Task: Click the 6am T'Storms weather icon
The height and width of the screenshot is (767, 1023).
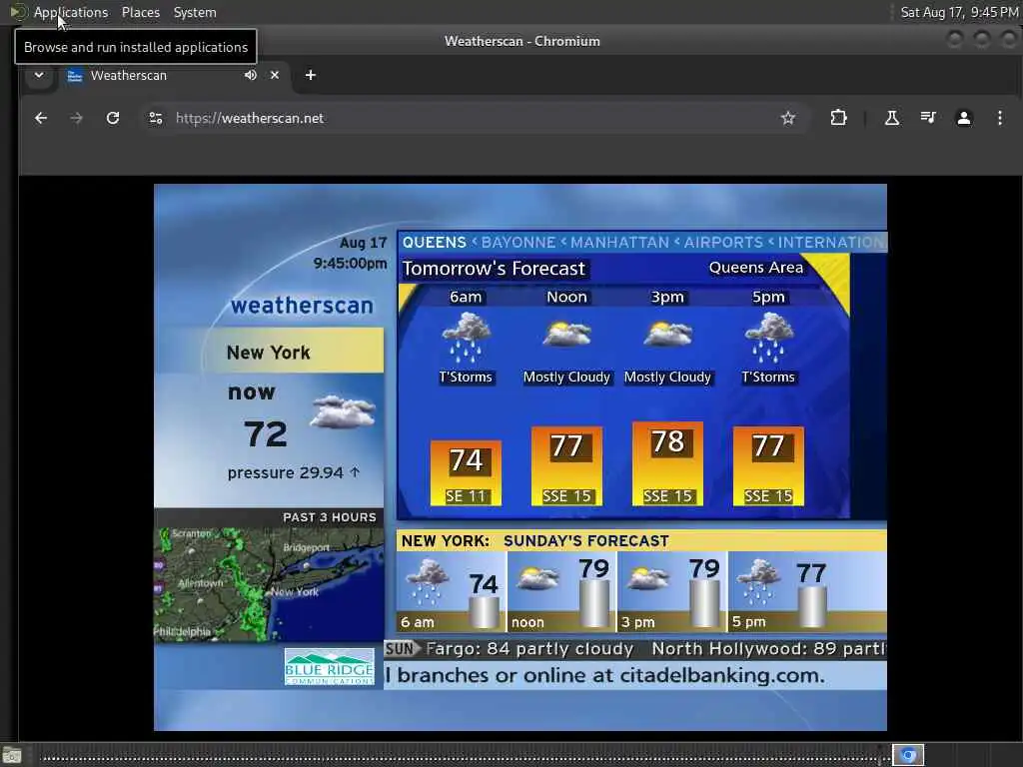Action: tap(466, 337)
